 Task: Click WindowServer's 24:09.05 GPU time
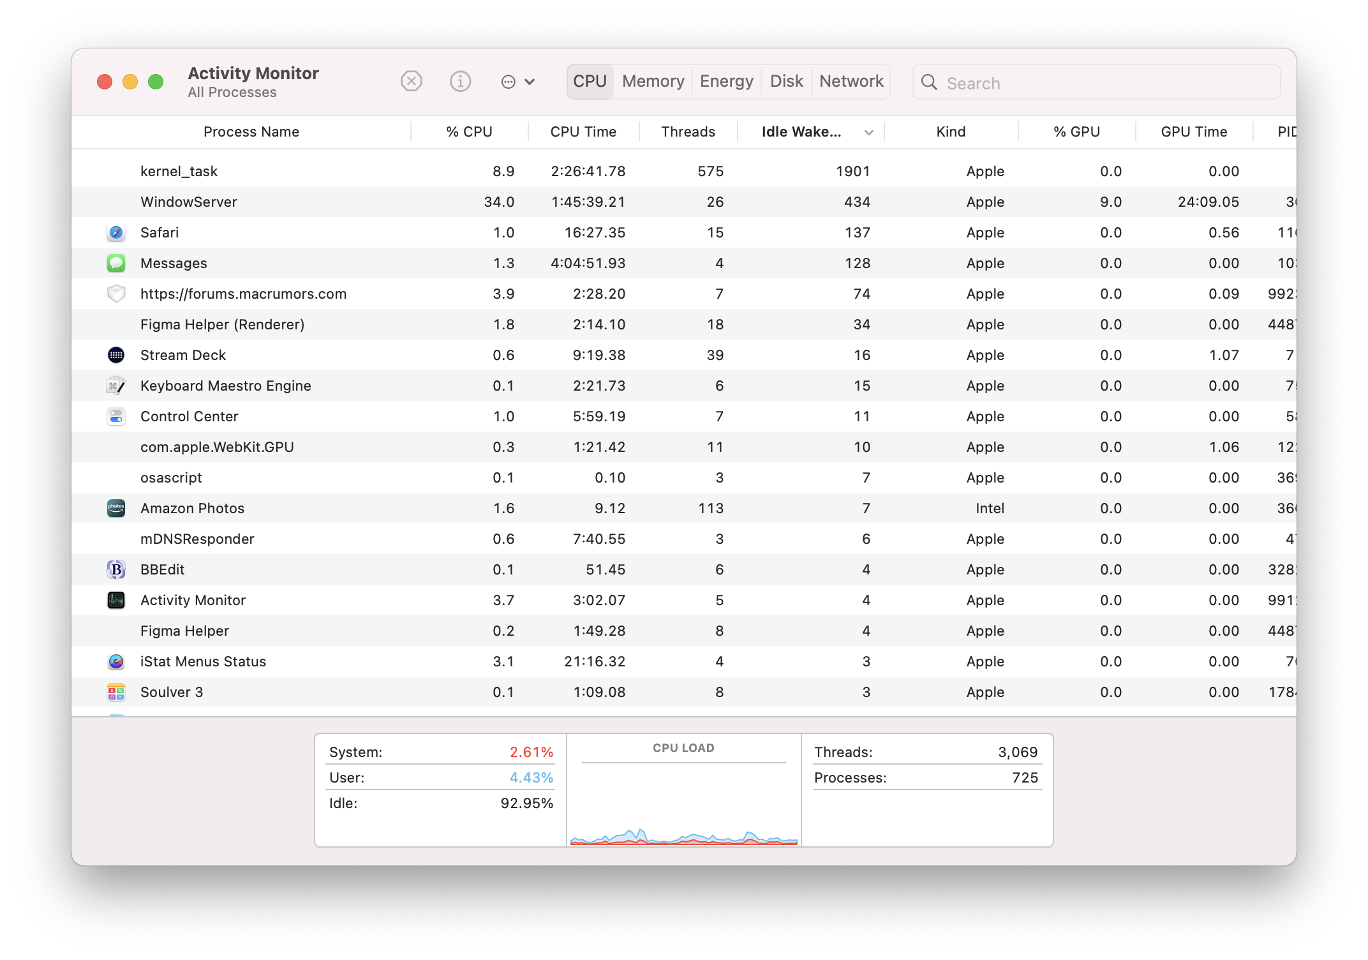[1208, 202]
